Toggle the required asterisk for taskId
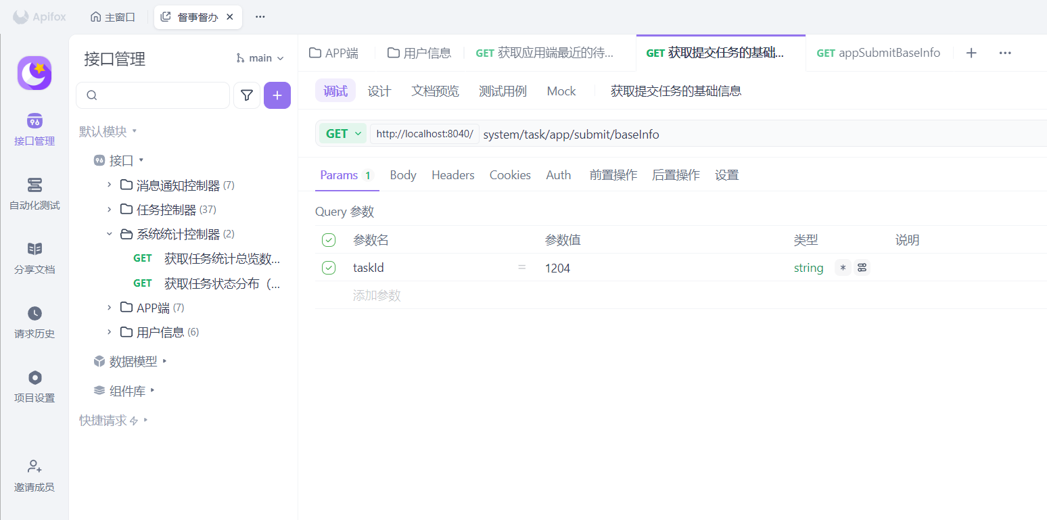The image size is (1047, 520). 842,268
